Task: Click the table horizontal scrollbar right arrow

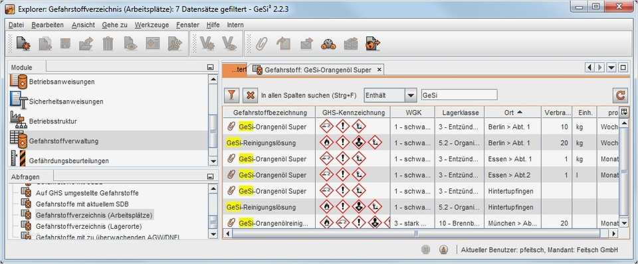Action: click(x=614, y=233)
